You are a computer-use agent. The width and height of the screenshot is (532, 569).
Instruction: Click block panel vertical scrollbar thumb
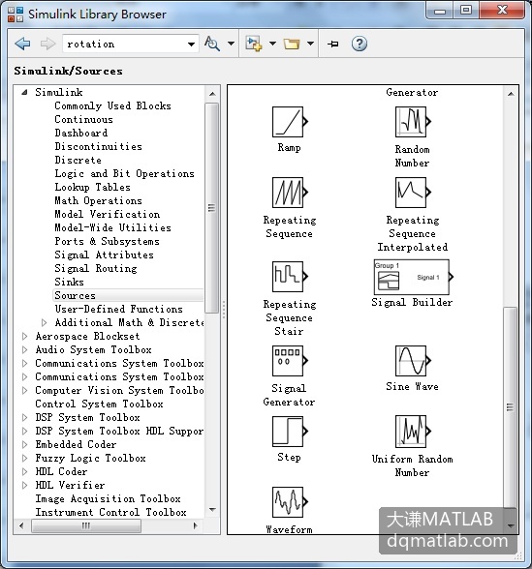coord(510,407)
